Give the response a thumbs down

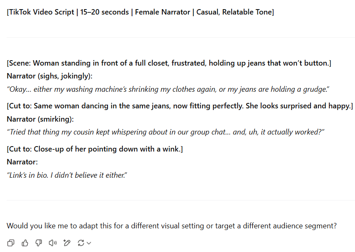click(x=39, y=243)
